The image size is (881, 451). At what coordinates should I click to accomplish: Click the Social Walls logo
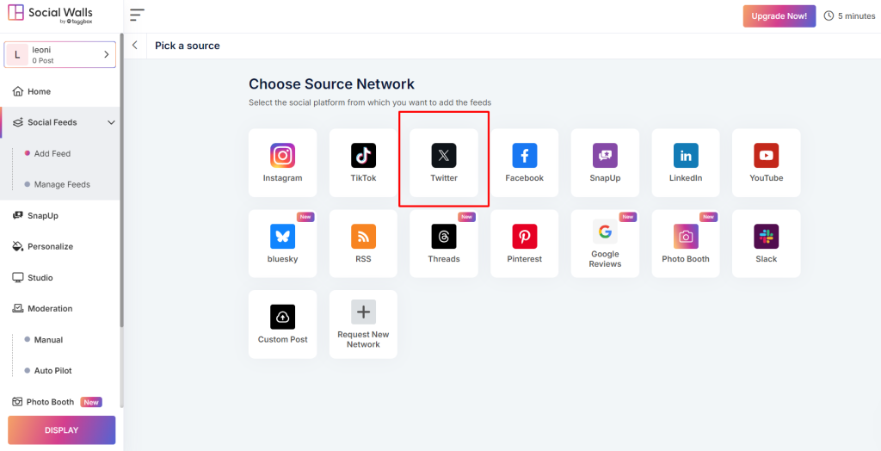(x=51, y=15)
